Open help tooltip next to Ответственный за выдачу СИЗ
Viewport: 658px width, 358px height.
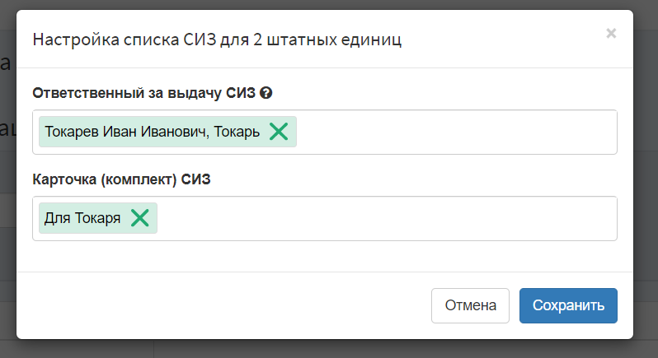click(266, 92)
